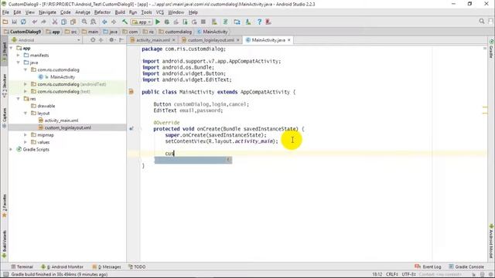Click the Find magnifier icon
The width and height of the screenshot is (495, 278).
click(x=84, y=22)
